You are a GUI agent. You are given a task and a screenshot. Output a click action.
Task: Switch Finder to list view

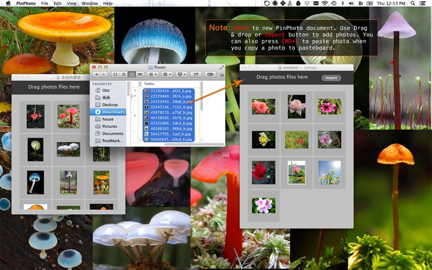click(123, 75)
